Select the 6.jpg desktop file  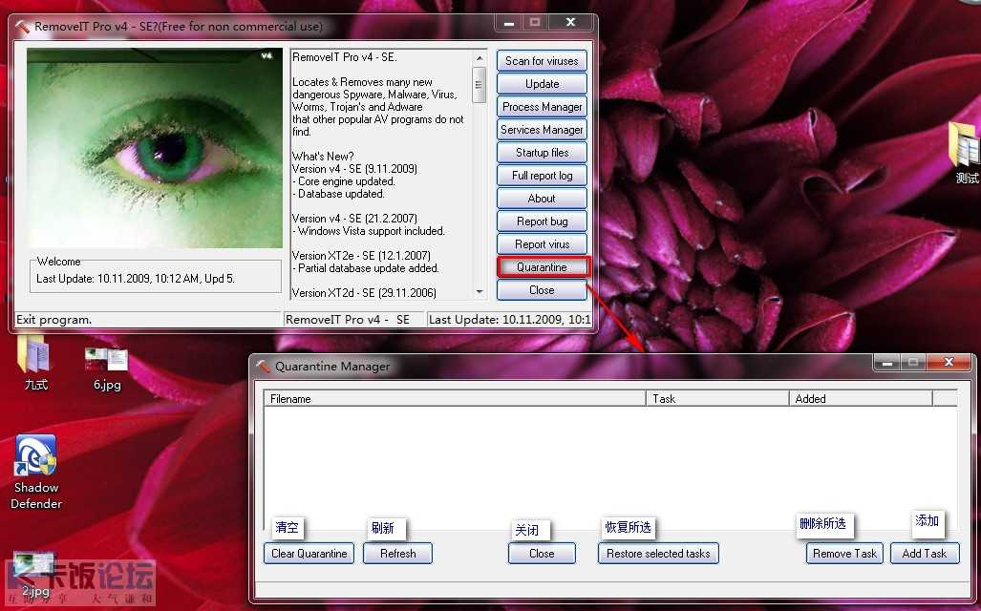107,369
